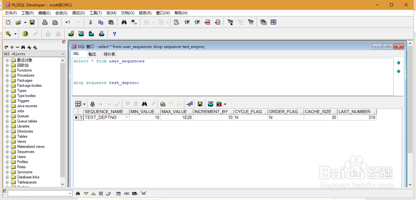416x200 pixels.
Task: Click the green down arrow beside the SQL editor
Action: click(x=399, y=72)
